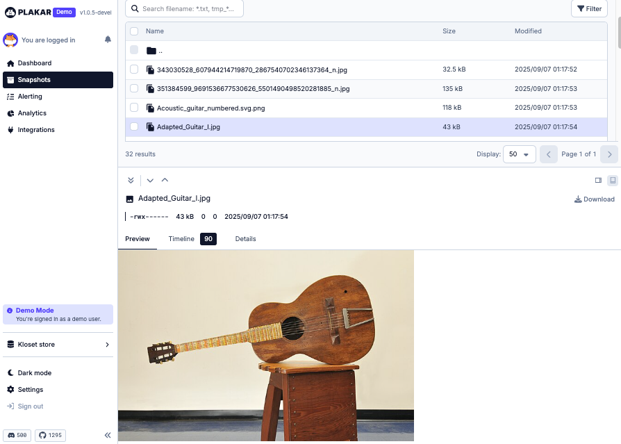Download Adapted_Guitar_I.jpg
621x444 pixels.
(594, 199)
